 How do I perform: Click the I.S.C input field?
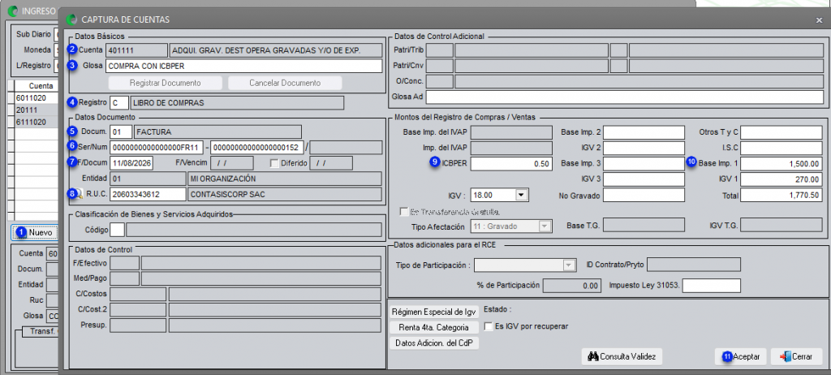pyautogui.click(x=781, y=148)
